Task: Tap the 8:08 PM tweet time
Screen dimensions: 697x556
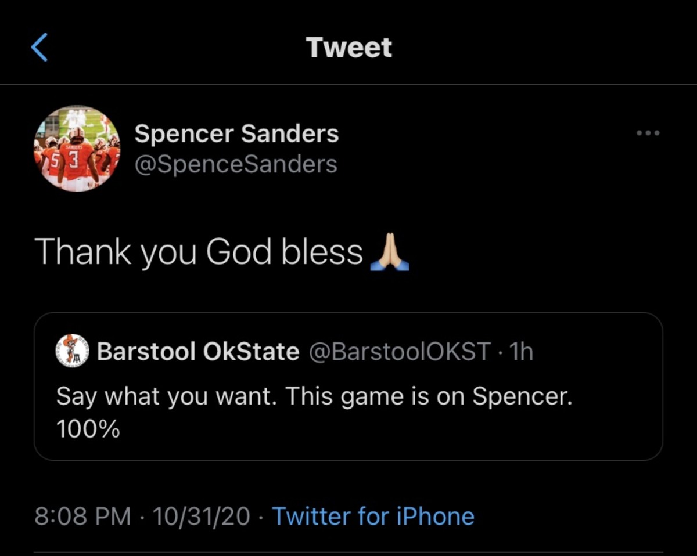Action: [x=82, y=516]
